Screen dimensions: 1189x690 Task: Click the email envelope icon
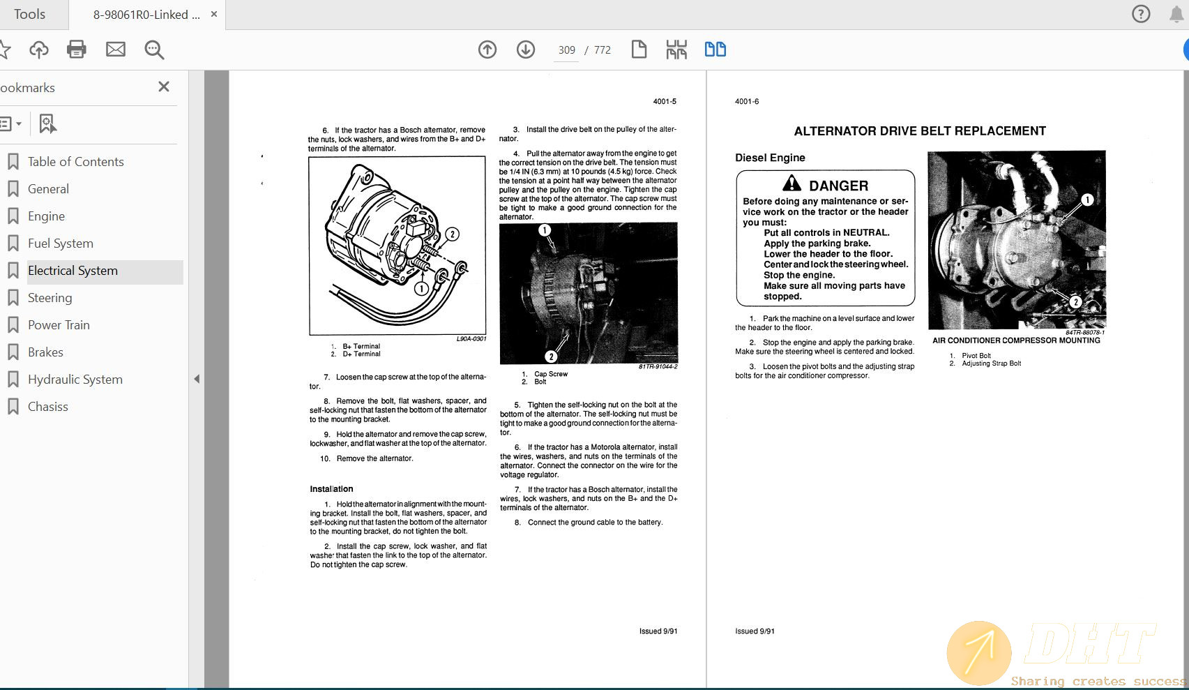(x=116, y=50)
